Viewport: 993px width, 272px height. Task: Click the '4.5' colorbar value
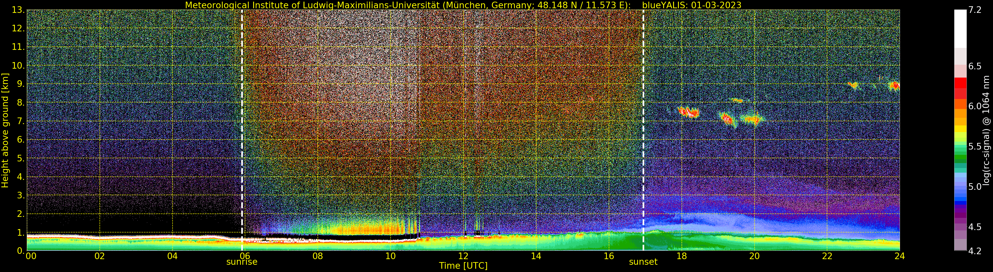[x=974, y=227]
